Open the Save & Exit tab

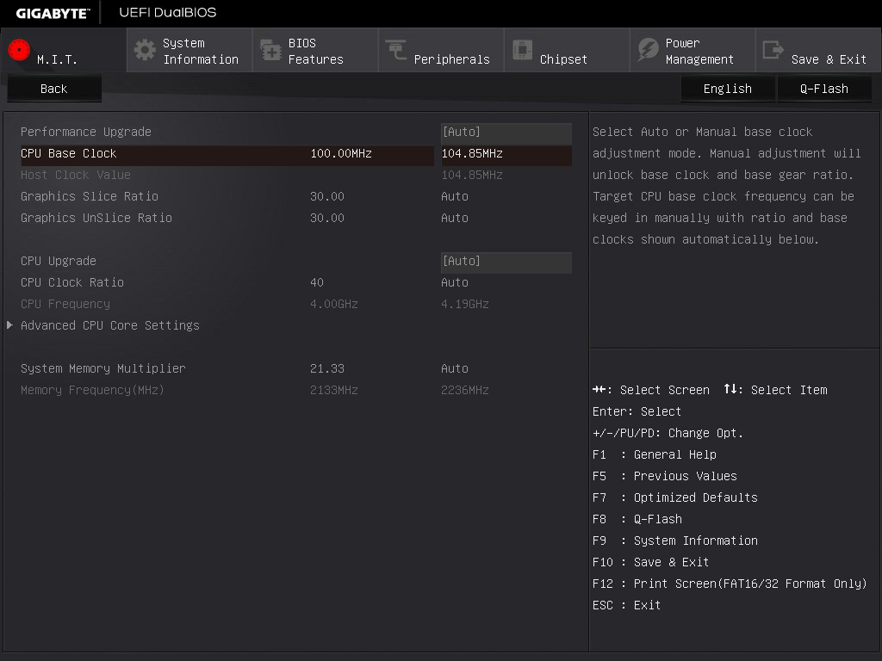click(x=819, y=51)
